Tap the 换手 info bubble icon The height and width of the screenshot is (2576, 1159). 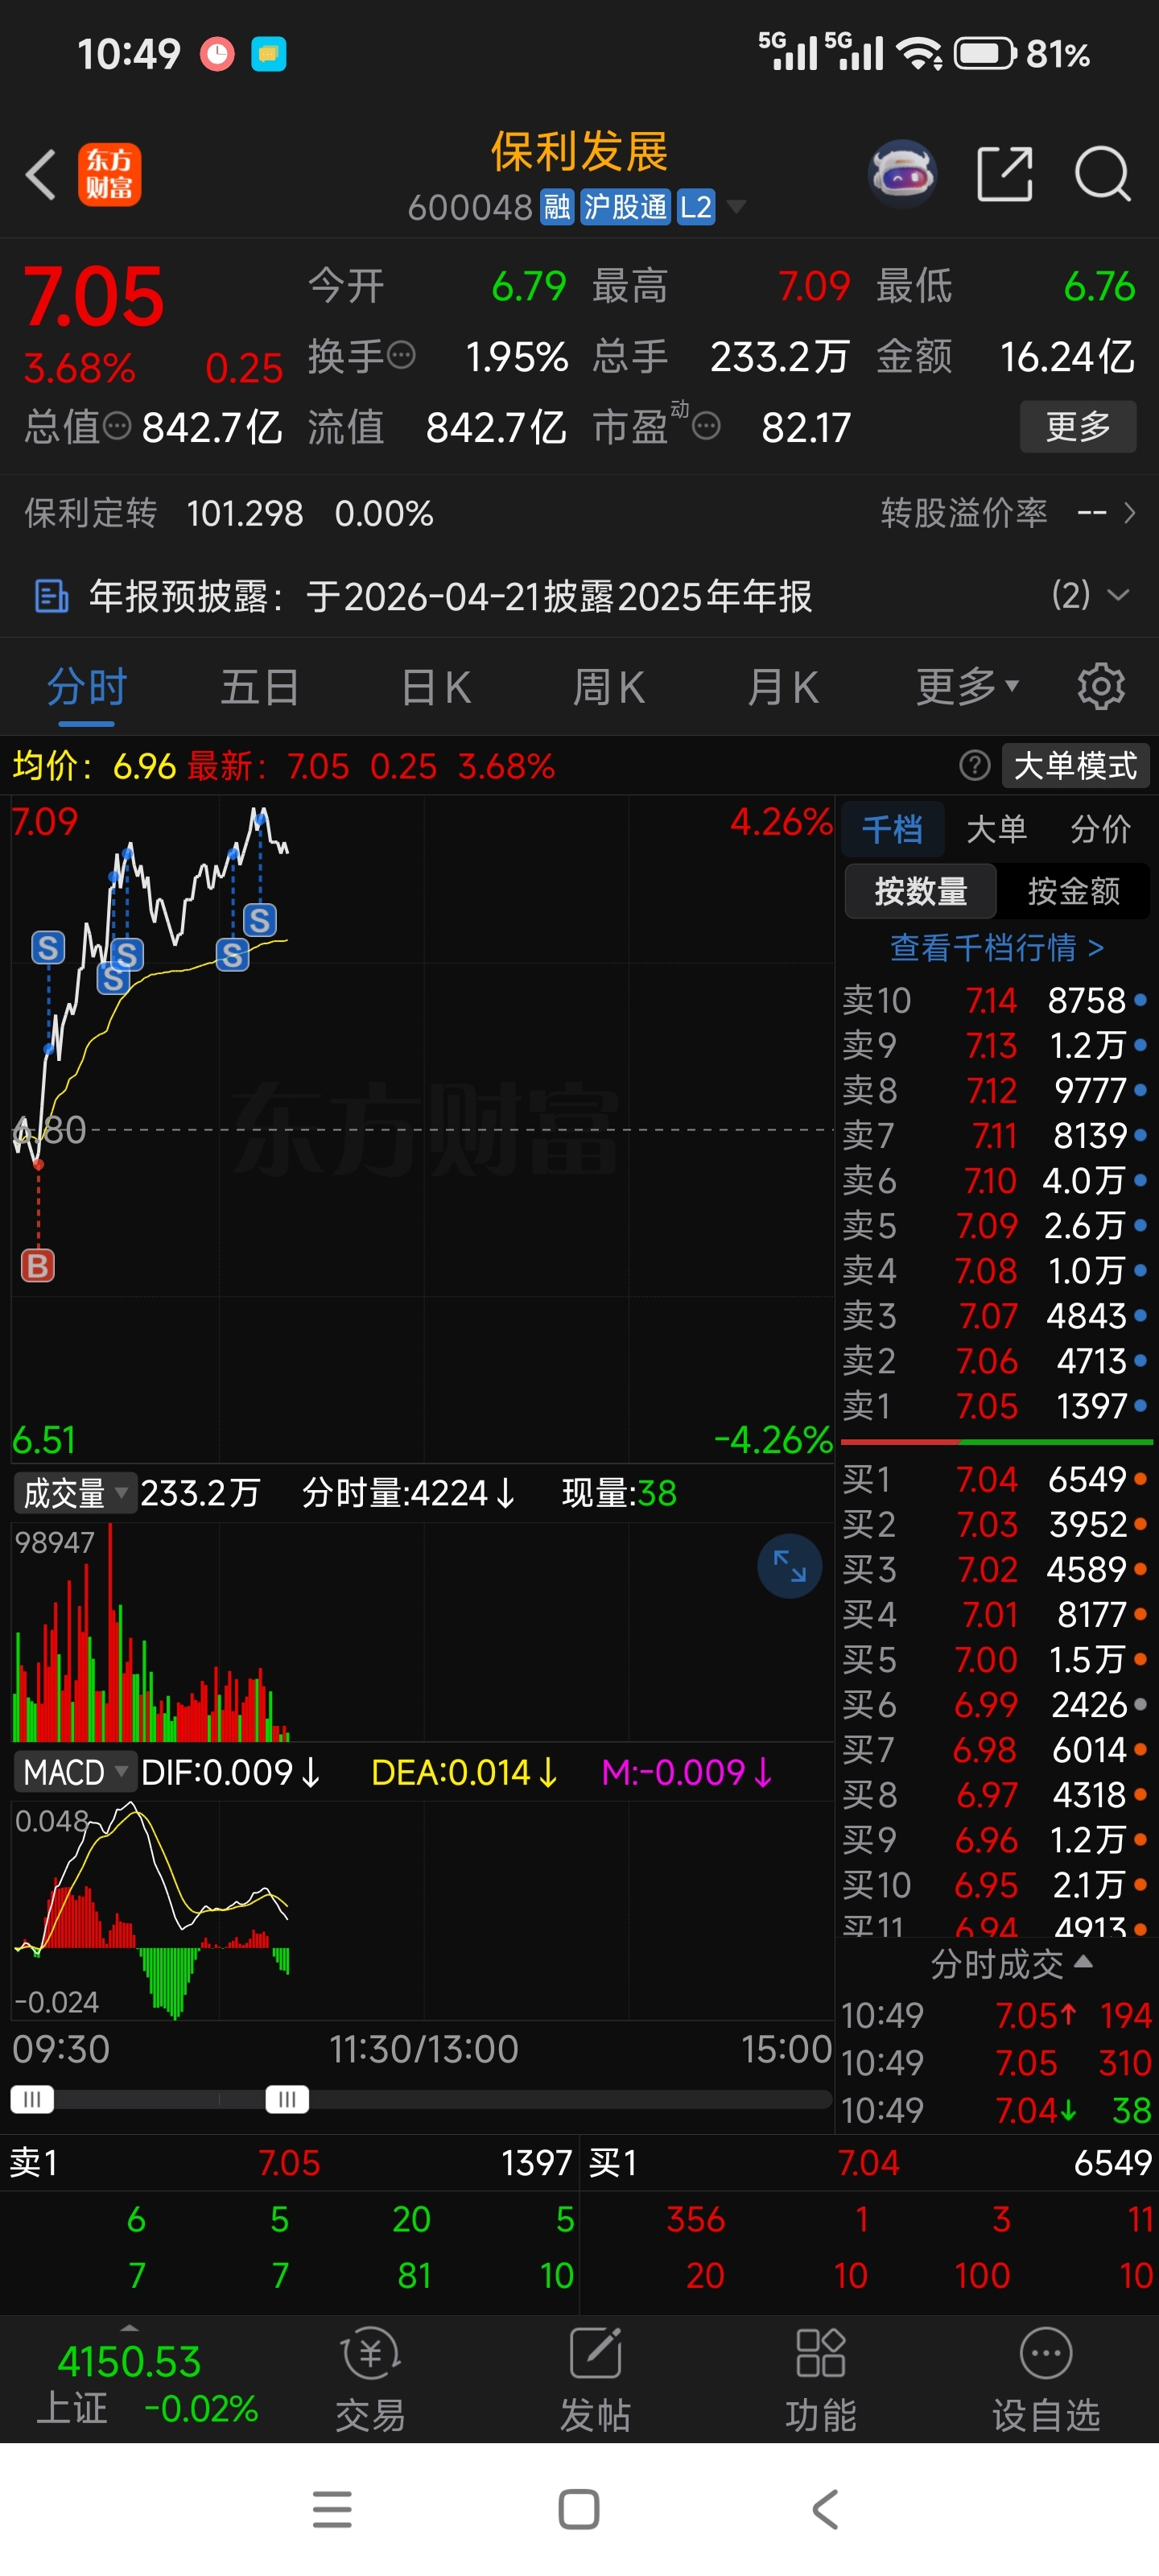pos(401,355)
